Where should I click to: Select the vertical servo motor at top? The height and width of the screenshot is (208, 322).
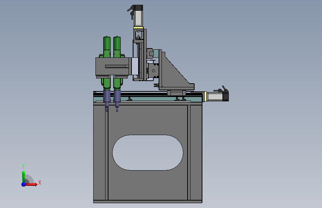click(x=138, y=16)
